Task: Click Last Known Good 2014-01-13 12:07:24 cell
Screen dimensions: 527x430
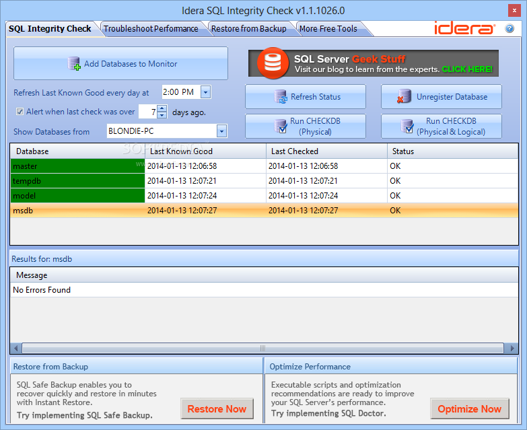Action: coord(205,196)
